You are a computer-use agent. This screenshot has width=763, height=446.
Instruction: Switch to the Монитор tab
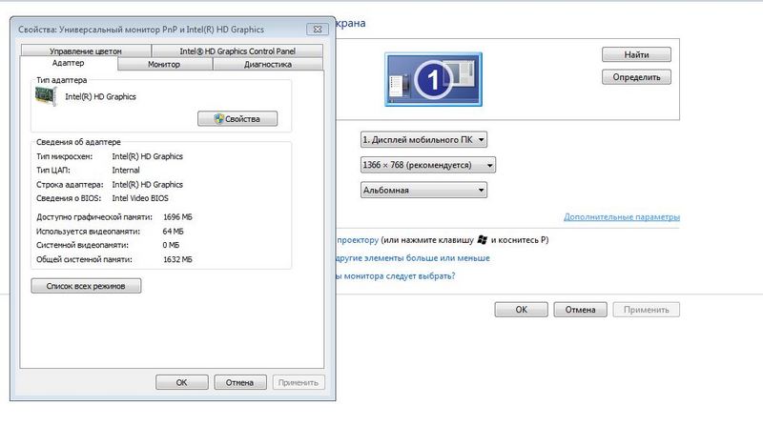164,64
